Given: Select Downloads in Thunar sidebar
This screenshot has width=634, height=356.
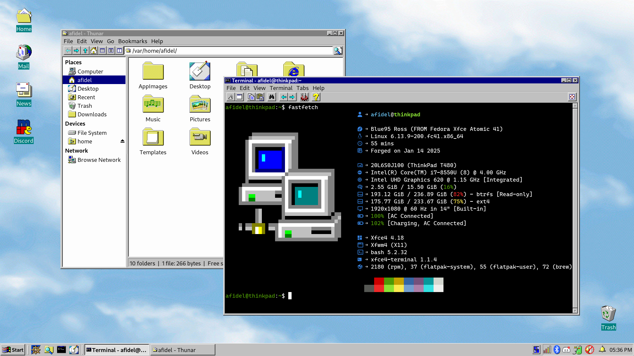Looking at the screenshot, I should [x=94, y=114].
